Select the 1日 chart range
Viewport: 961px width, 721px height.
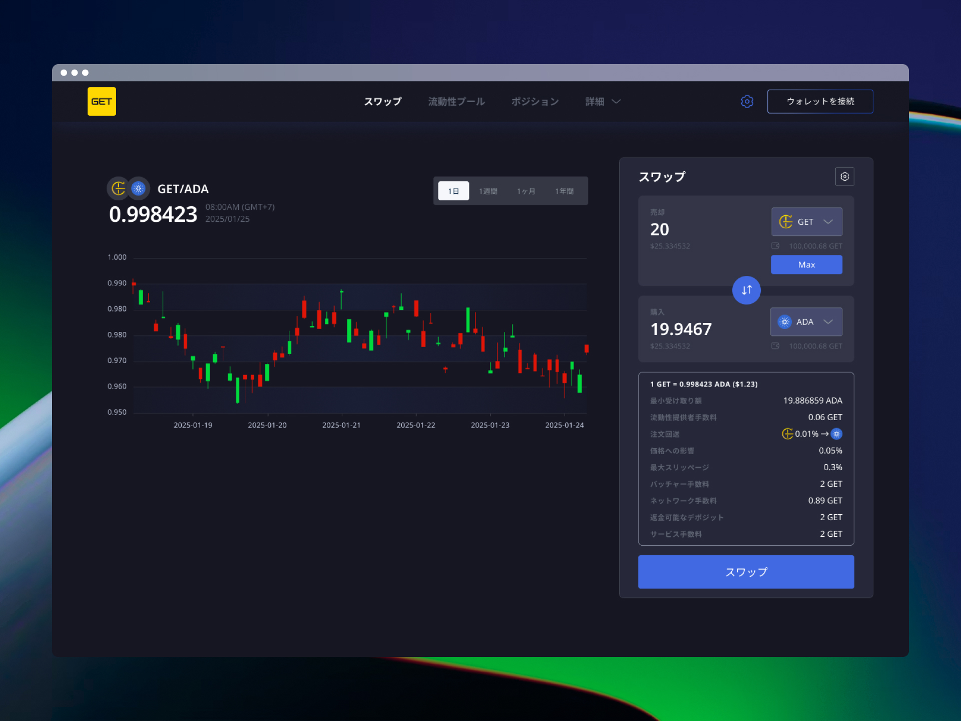[x=453, y=191]
